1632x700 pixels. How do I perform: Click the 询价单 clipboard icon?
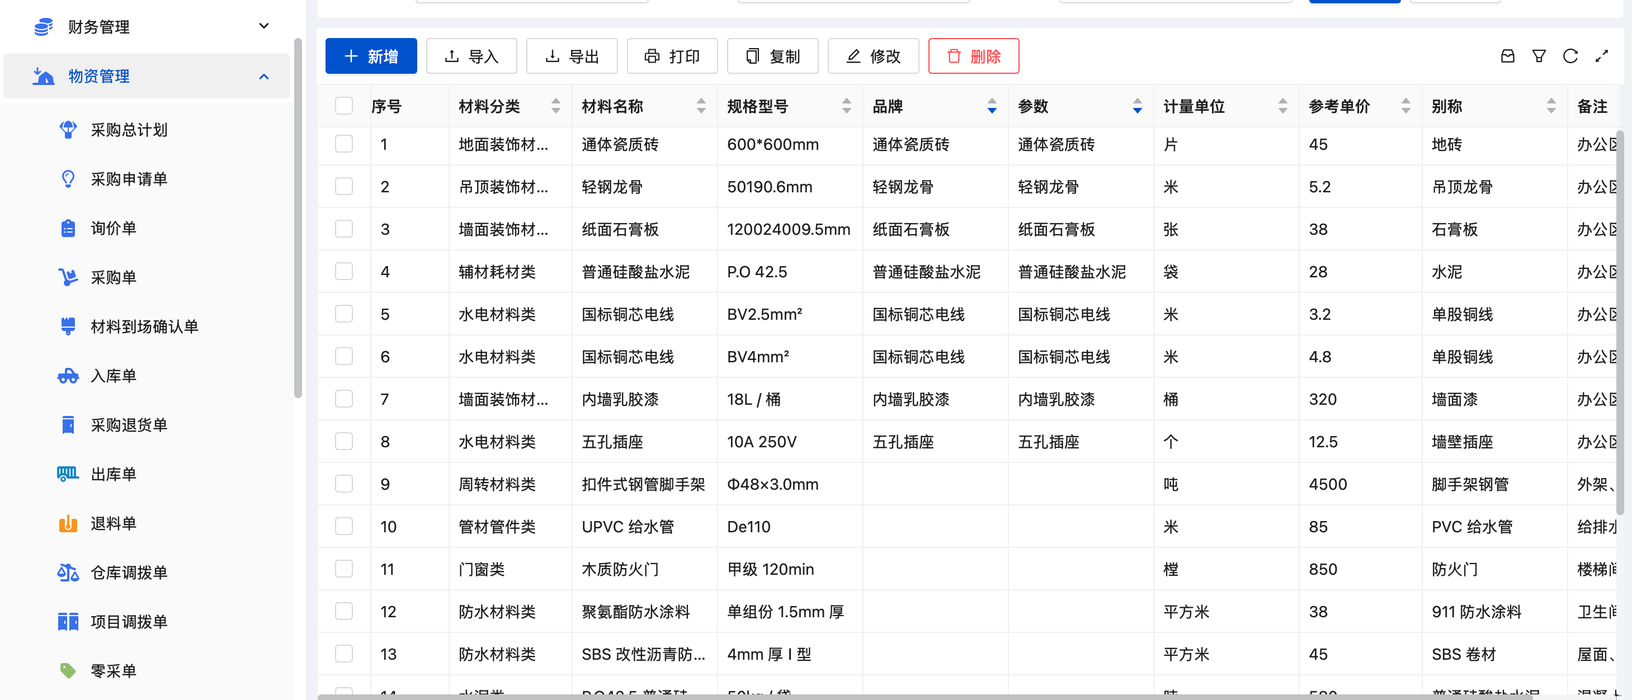click(68, 228)
